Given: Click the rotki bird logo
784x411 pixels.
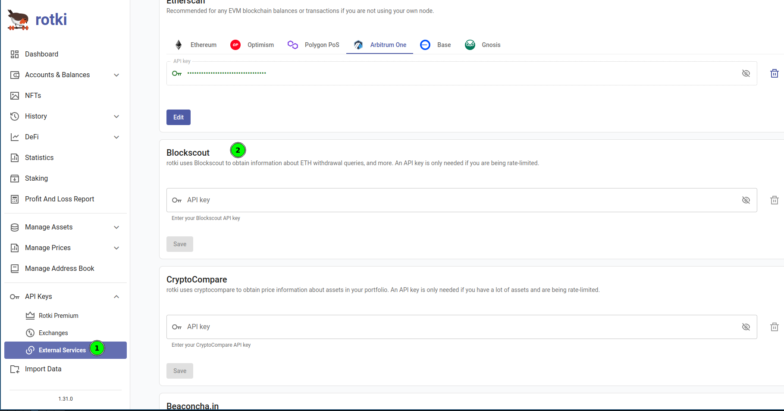Looking at the screenshot, I should click(18, 20).
